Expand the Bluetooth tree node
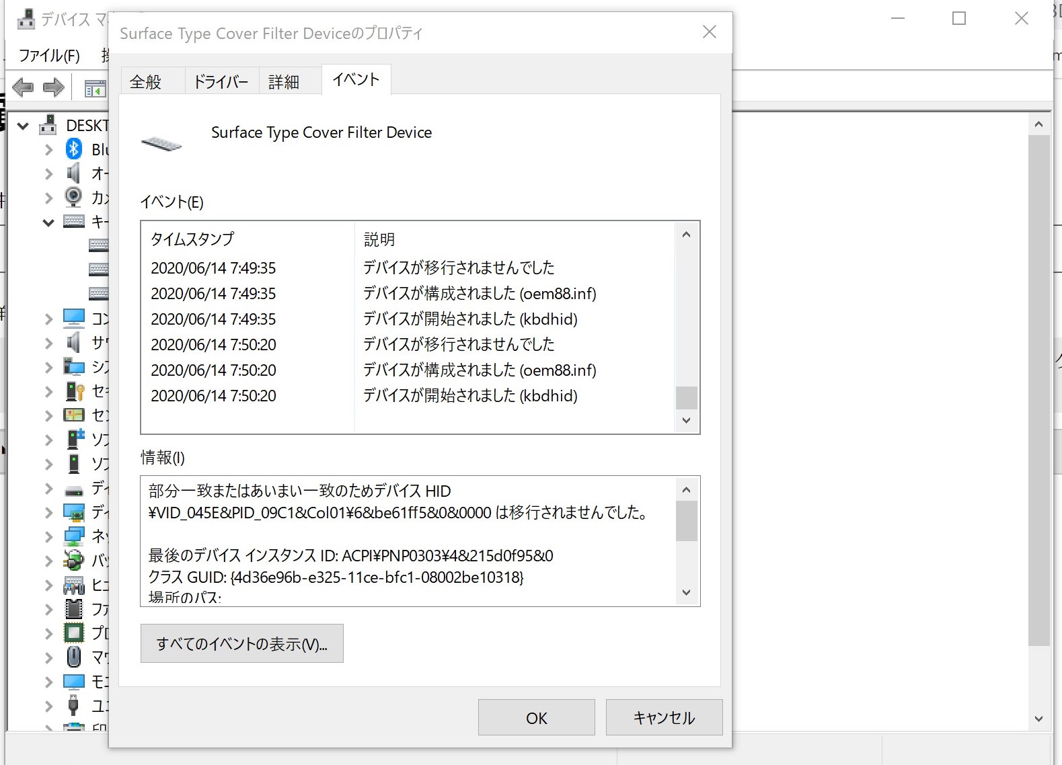 coord(48,150)
